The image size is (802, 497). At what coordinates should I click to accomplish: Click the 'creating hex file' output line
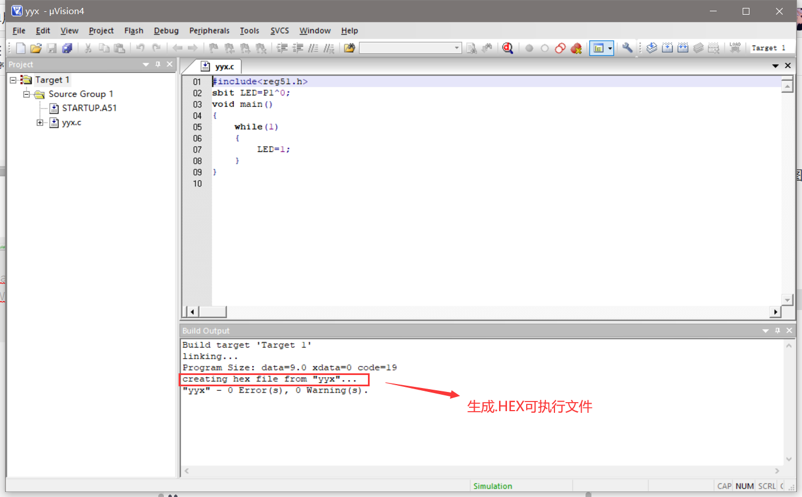click(x=270, y=380)
